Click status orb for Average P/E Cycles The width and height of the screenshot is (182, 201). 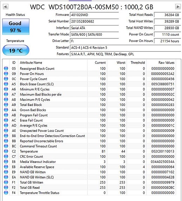tap(6, 125)
